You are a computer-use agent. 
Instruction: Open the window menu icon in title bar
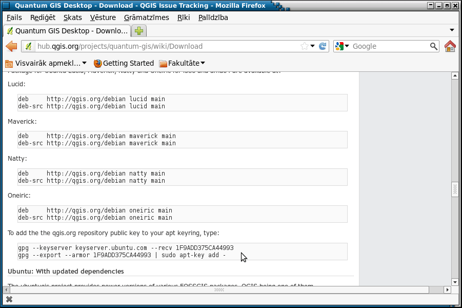pos(6,6)
